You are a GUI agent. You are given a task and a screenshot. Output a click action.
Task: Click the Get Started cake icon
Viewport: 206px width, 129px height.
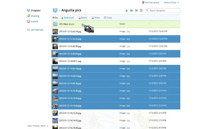28,30
